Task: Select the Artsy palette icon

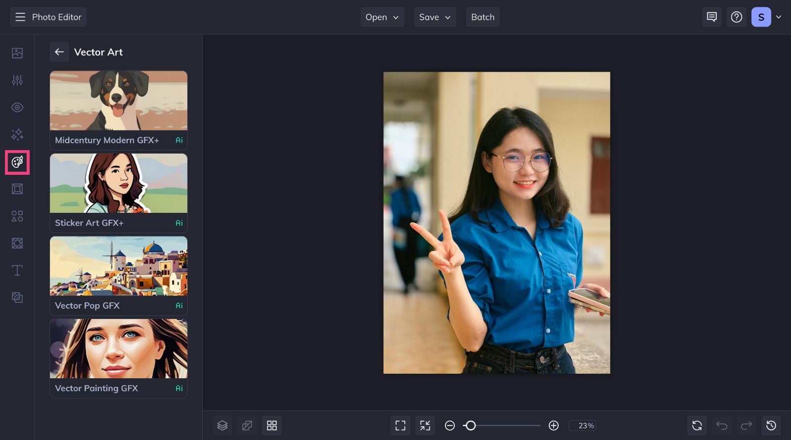Action: click(17, 162)
